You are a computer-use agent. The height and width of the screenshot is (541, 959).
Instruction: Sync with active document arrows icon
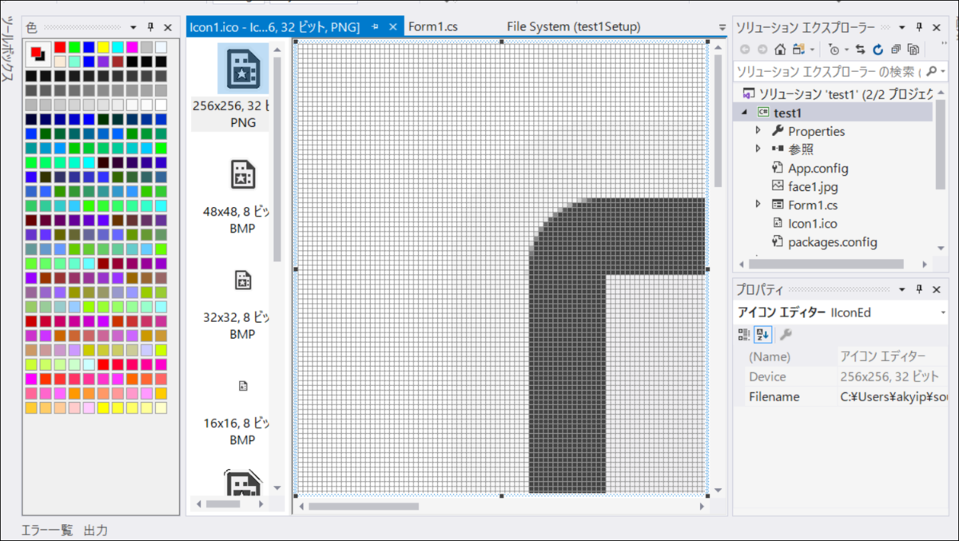click(x=861, y=50)
